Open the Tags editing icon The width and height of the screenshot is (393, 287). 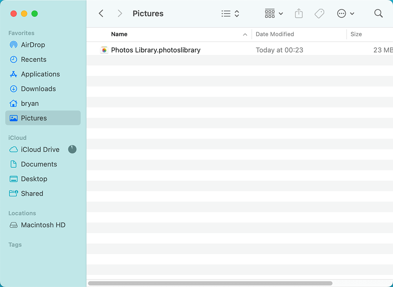point(319,13)
